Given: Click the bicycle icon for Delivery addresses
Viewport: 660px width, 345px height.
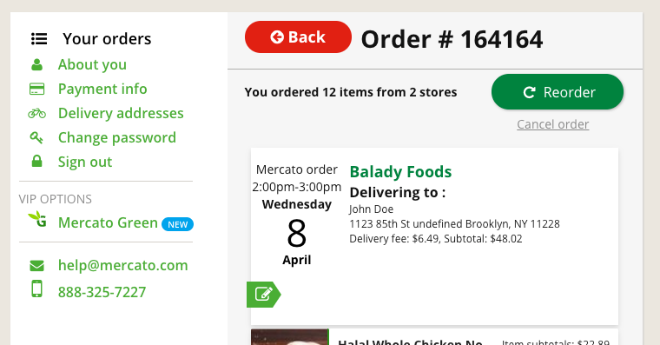Looking at the screenshot, I should click(x=37, y=113).
